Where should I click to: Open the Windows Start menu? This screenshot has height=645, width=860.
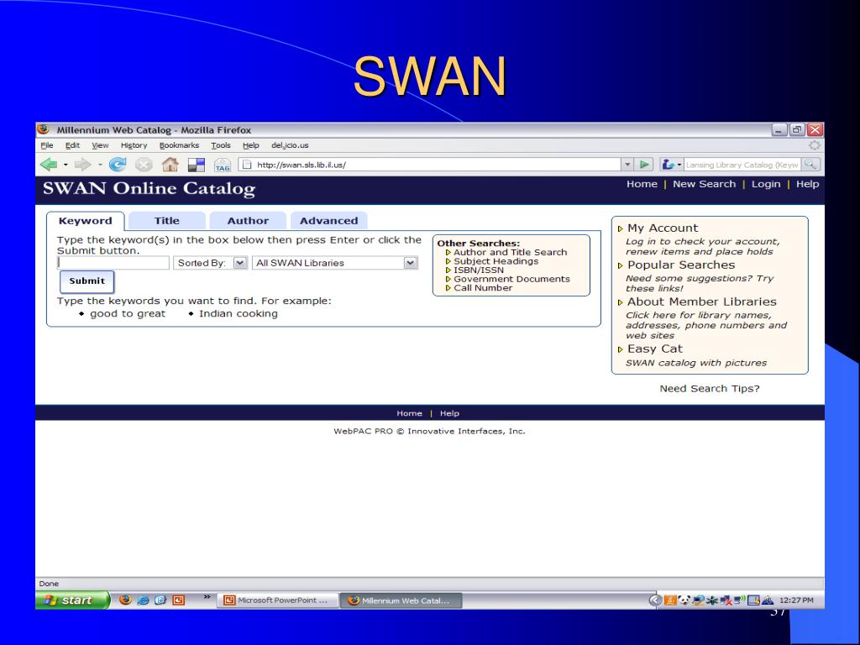coord(72,600)
